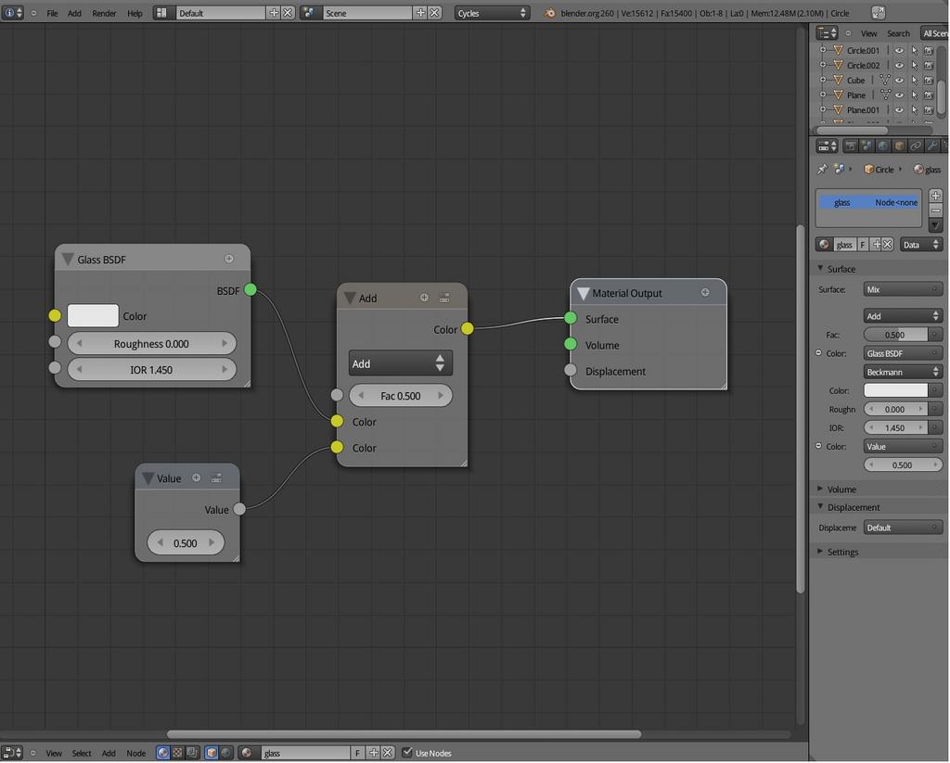The width and height of the screenshot is (950, 763).
Task: Click the Data link dropdown button
Action: coord(921,245)
